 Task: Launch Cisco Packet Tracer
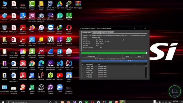point(69,6)
